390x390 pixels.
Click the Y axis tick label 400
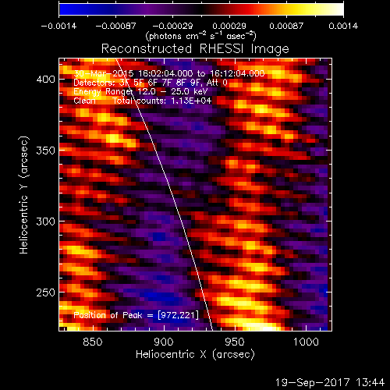tap(46, 80)
